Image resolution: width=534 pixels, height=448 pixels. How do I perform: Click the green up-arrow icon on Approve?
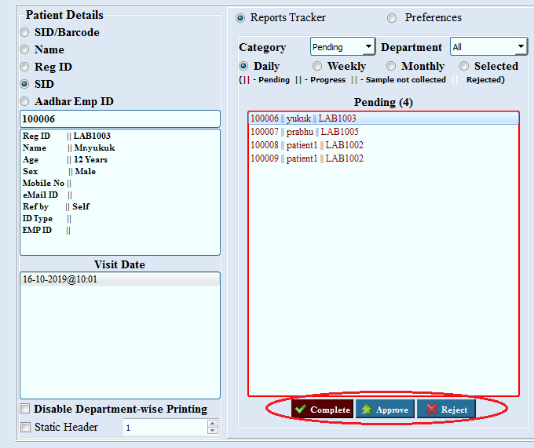[x=367, y=409]
